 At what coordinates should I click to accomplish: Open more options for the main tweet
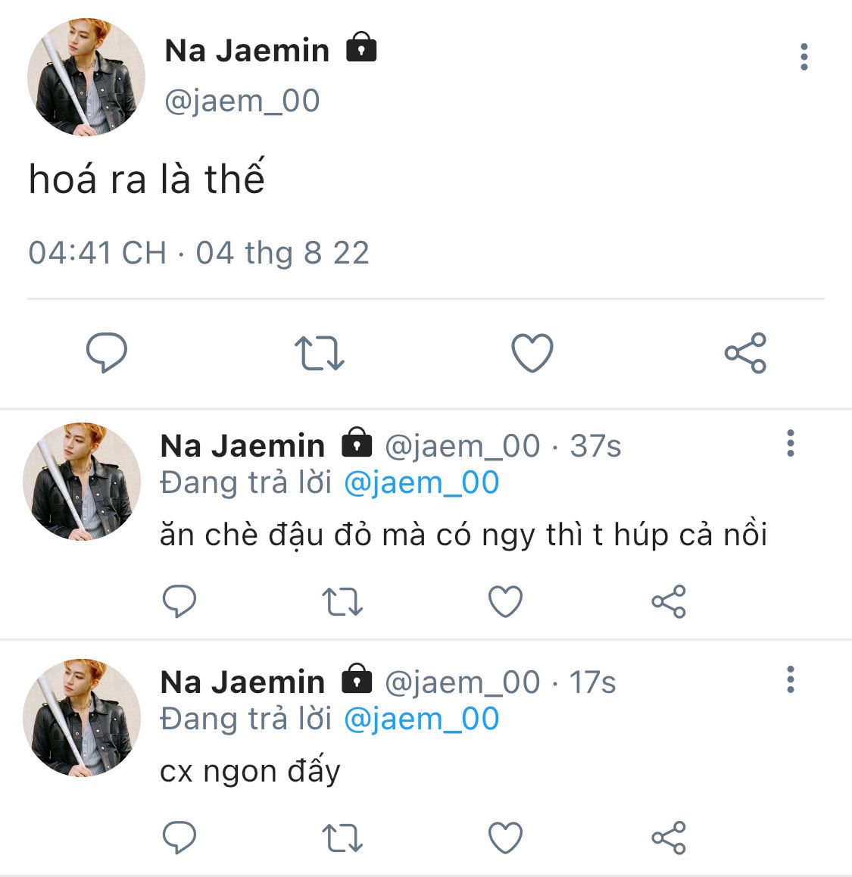(804, 57)
